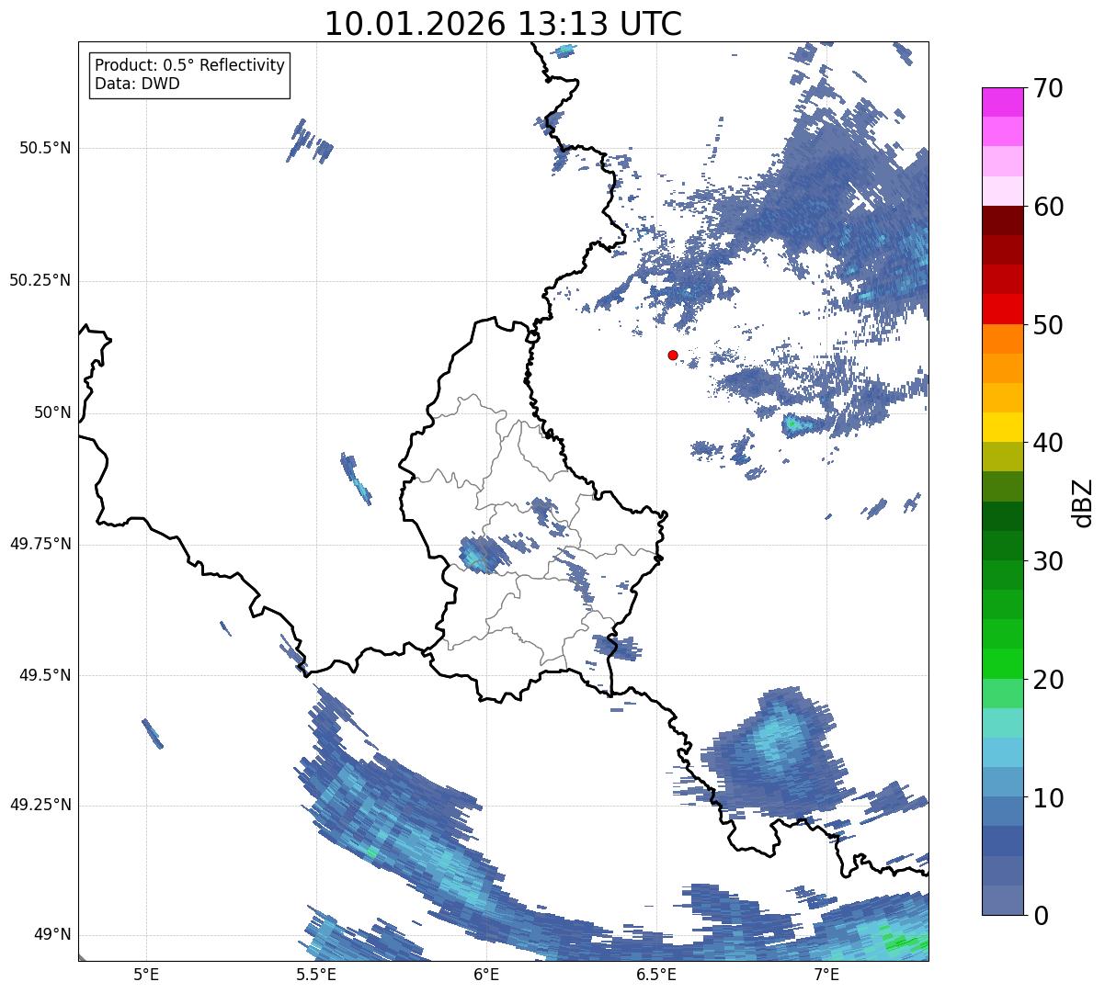This screenshot has height=993, width=1105.
Task: Click the 49.75°N latitude label
Action: click(x=40, y=544)
